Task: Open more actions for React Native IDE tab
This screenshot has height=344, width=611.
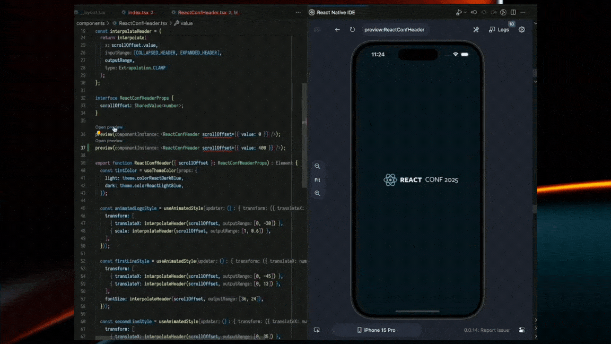Action: pos(523,13)
